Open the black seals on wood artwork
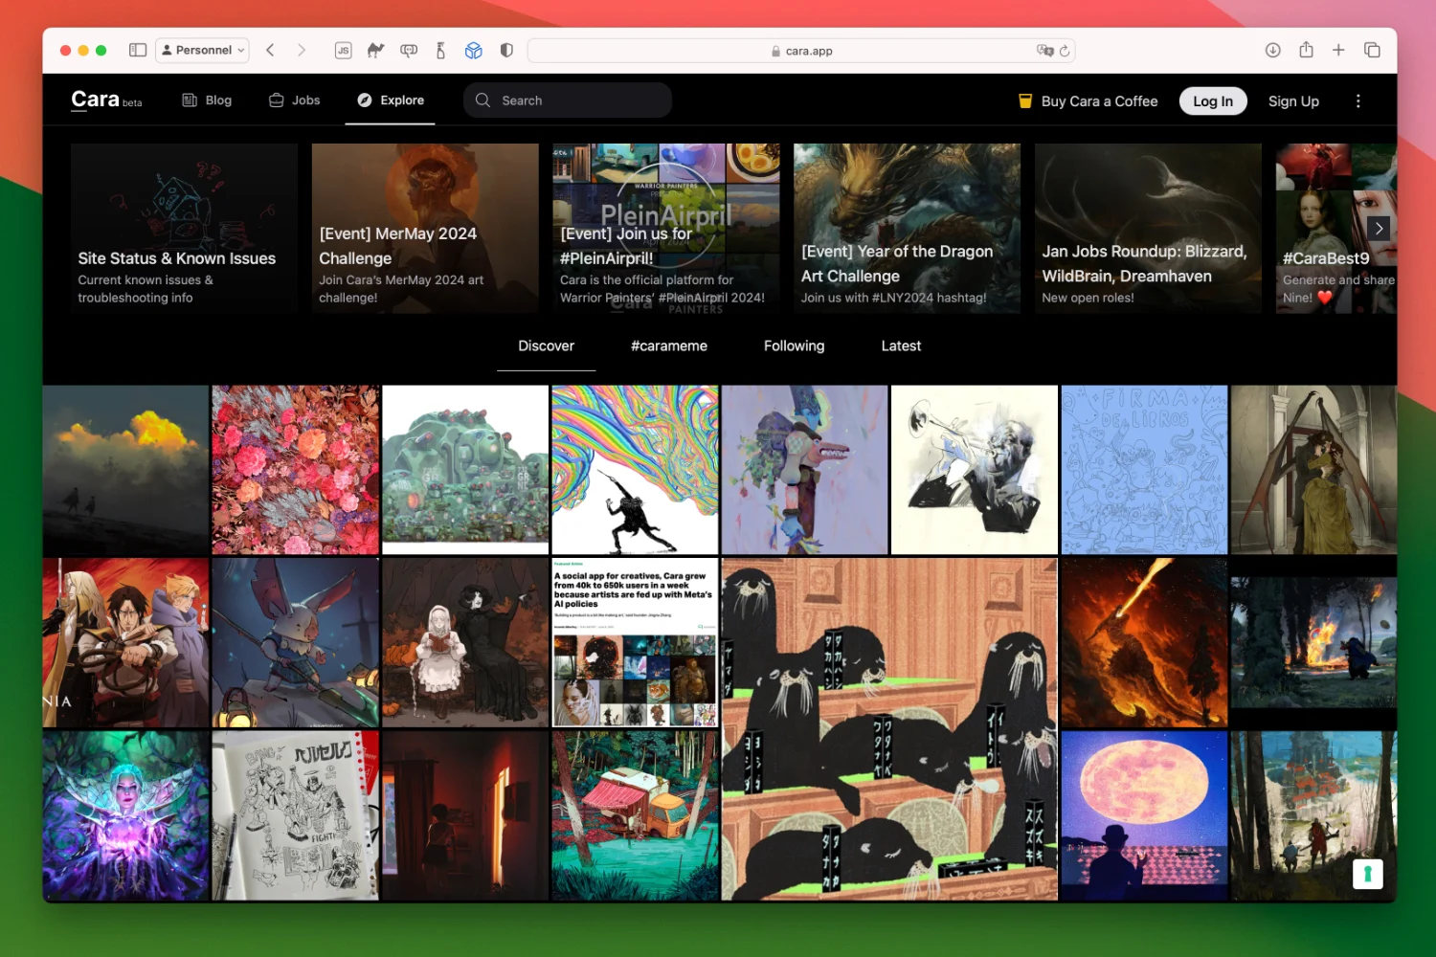 tap(889, 729)
